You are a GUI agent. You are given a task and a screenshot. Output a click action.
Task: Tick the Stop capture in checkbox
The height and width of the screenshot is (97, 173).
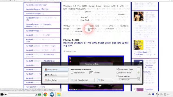click(72, 73)
